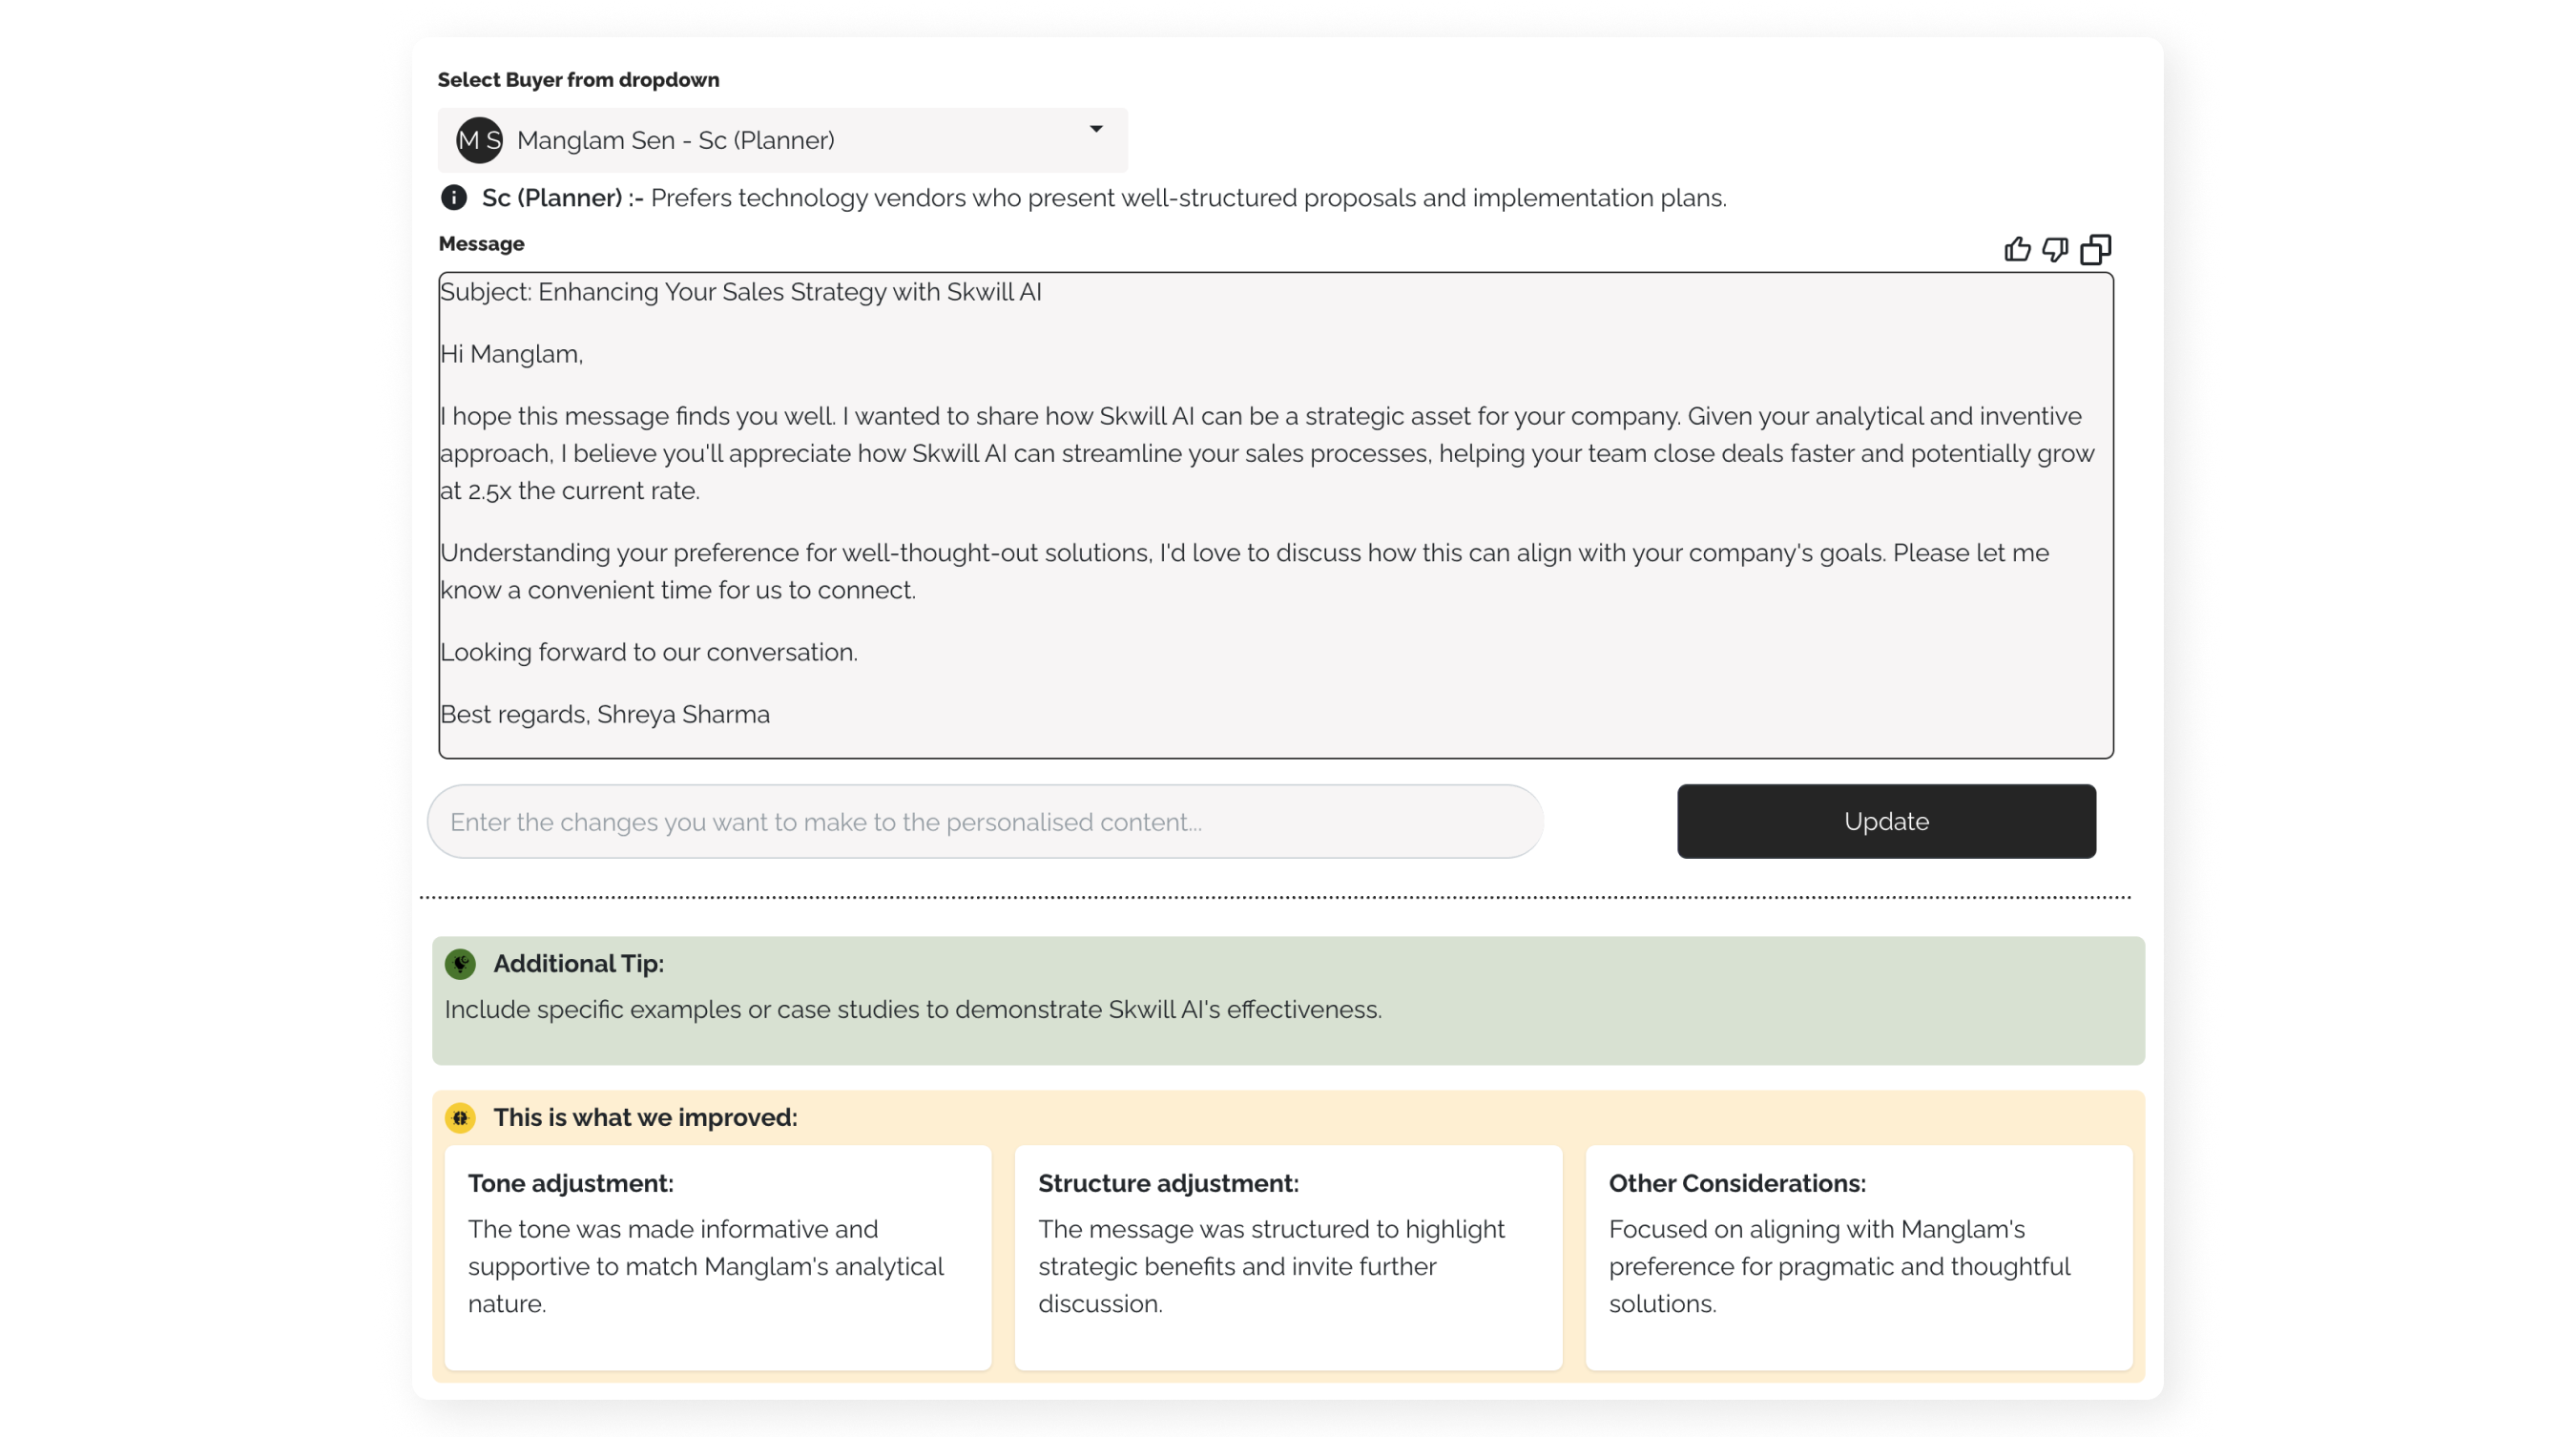Click 'Best regards, Shreya Sharma' signature

point(605,714)
